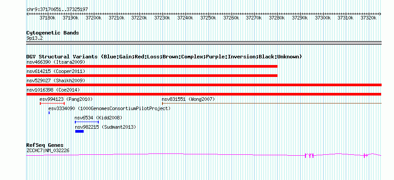Click the nsv614215 (Cooper2011) label
This screenshot has width=394, height=180.
click(56, 71)
